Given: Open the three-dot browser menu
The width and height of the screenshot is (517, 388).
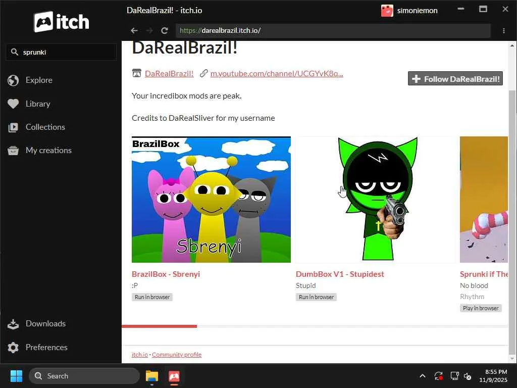Looking at the screenshot, I should [x=504, y=31].
